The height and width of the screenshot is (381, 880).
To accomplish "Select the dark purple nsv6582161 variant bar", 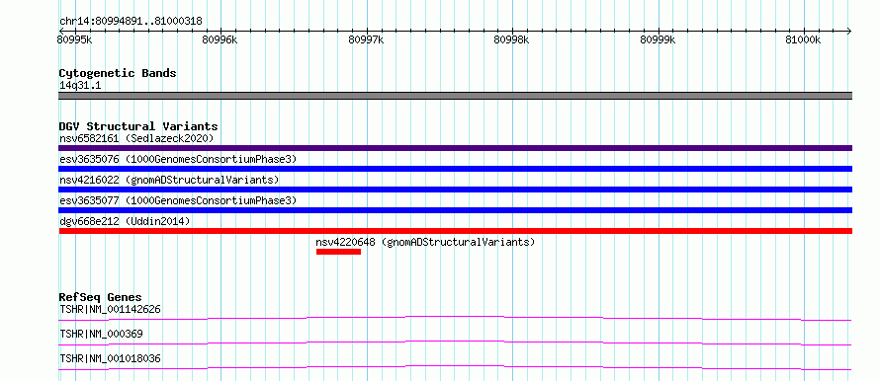I will 455,148.
